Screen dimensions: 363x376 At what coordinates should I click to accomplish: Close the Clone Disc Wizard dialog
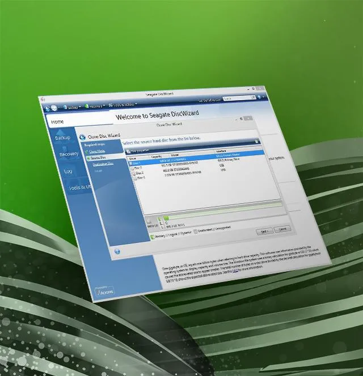(248, 118)
